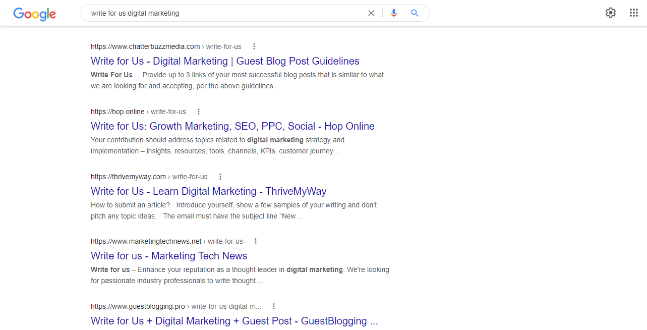Open 'Write for Us: Growth Marketing, SEO, PPC, Social - Hop Online'
Viewport: 647px width, 330px height.
pos(232,126)
